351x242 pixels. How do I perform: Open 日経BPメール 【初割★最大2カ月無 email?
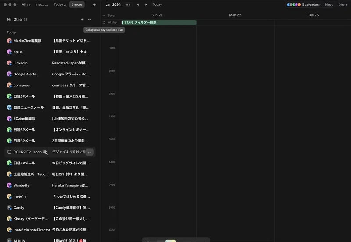pos(50,96)
